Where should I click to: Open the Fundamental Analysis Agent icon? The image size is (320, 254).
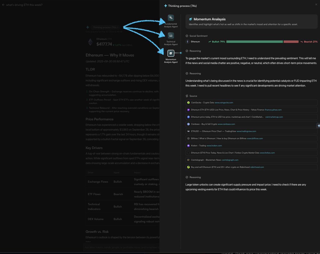click(171, 18)
